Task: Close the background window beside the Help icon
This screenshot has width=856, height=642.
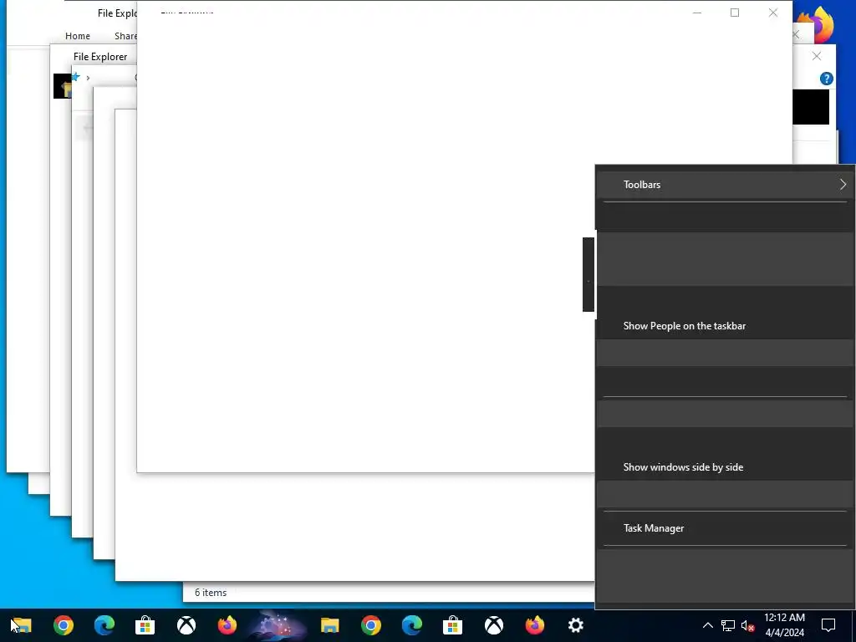Action: pos(817,56)
